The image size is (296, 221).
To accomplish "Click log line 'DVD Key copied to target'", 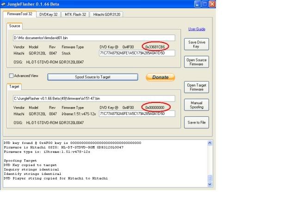I will pos(30,165).
